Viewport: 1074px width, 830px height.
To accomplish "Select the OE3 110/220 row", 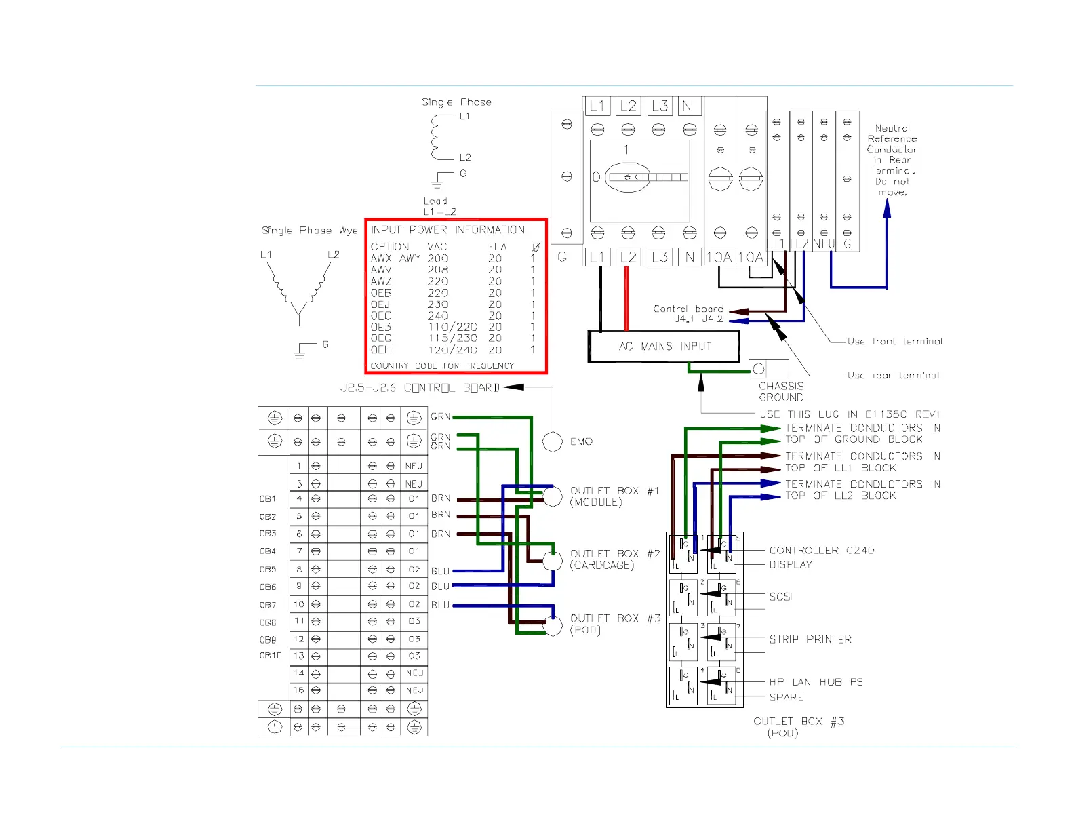I will pyautogui.click(x=454, y=327).
